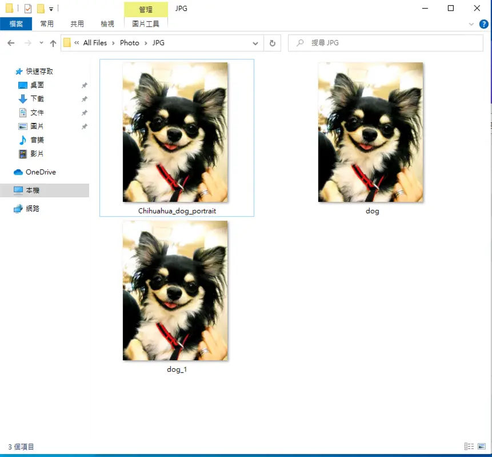The width and height of the screenshot is (492, 457).
Task: Select 快速存取 in navigation pane
Action: [39, 71]
